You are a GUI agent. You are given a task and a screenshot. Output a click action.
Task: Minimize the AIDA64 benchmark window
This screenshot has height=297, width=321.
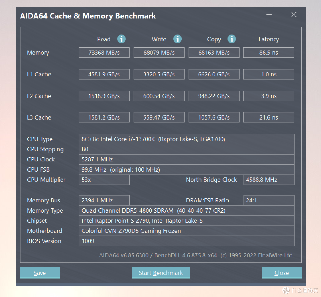pyautogui.click(x=269, y=15)
